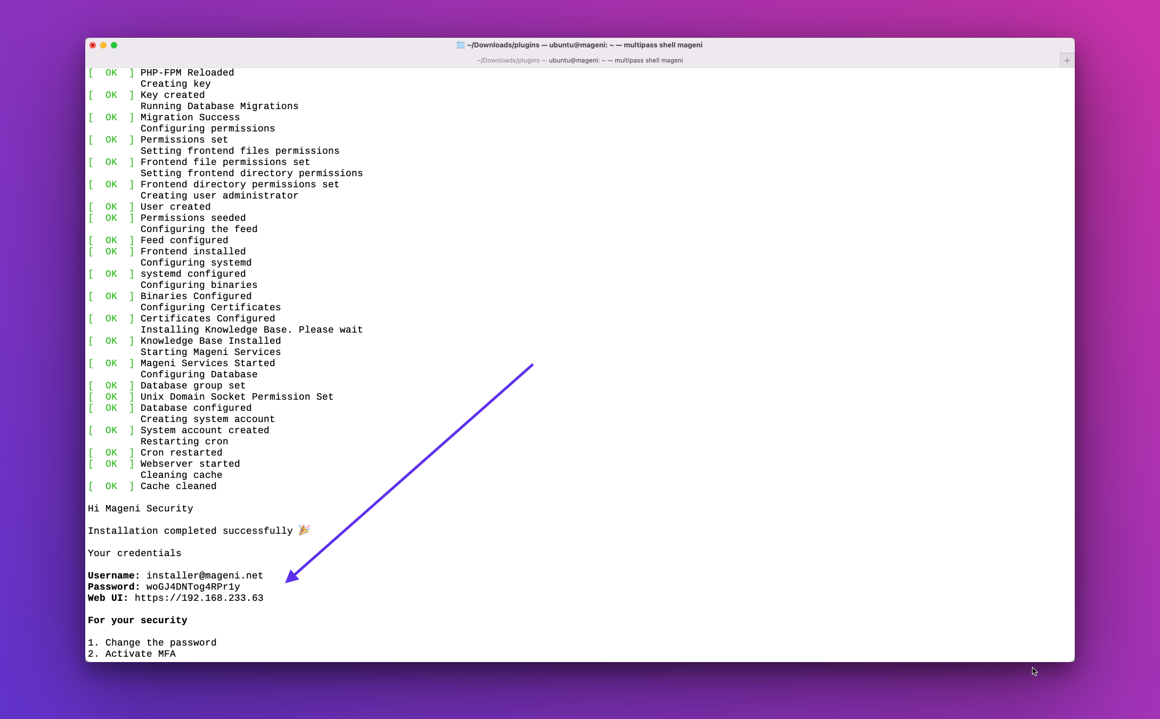The image size is (1160, 719).
Task: Click the "Your credentials" text
Action: 134,553
